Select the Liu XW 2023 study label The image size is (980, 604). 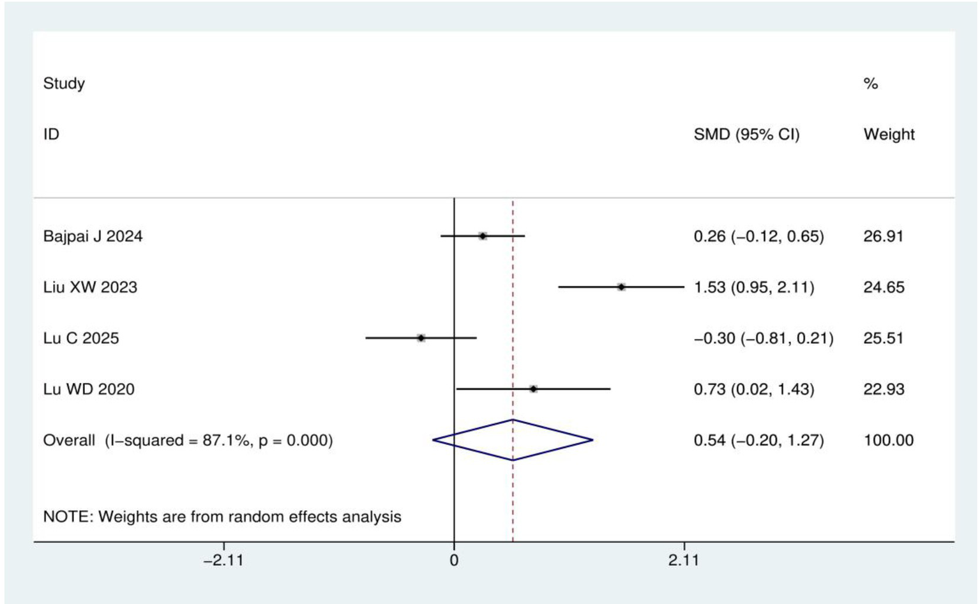90,287
